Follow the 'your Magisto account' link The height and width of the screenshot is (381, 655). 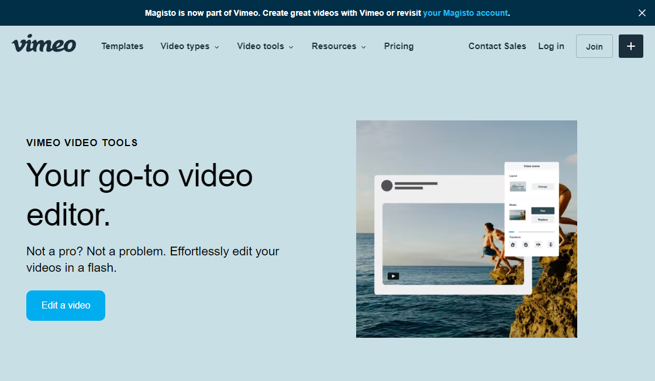coord(466,13)
